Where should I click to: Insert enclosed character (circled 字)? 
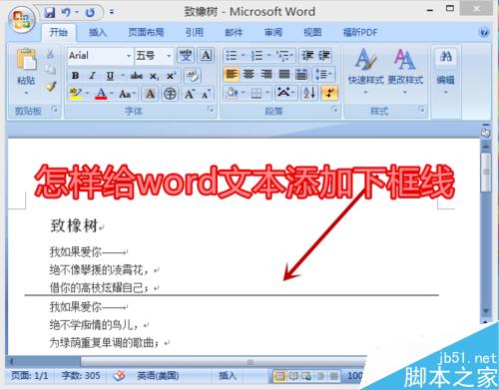click(x=170, y=94)
